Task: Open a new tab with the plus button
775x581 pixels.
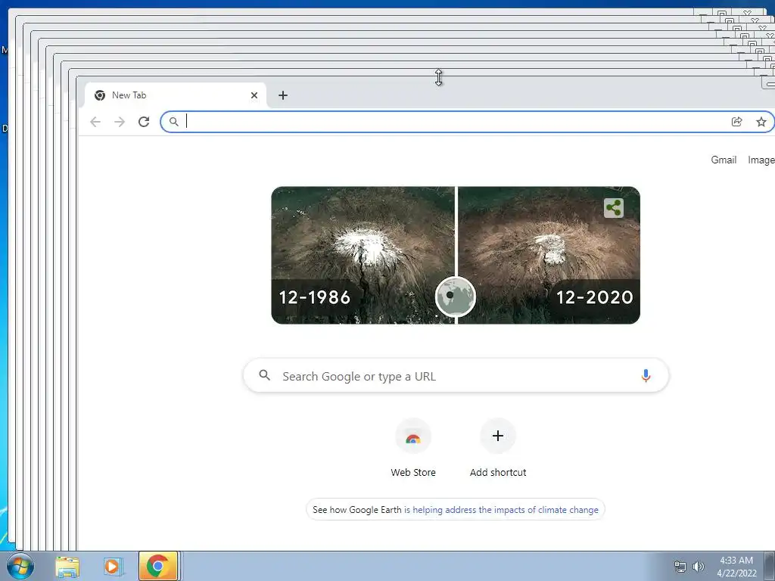Action: (x=283, y=95)
